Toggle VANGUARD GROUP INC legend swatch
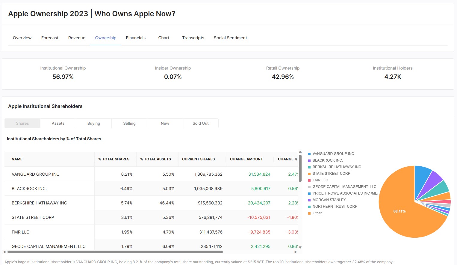The image size is (457, 265). (x=309, y=154)
